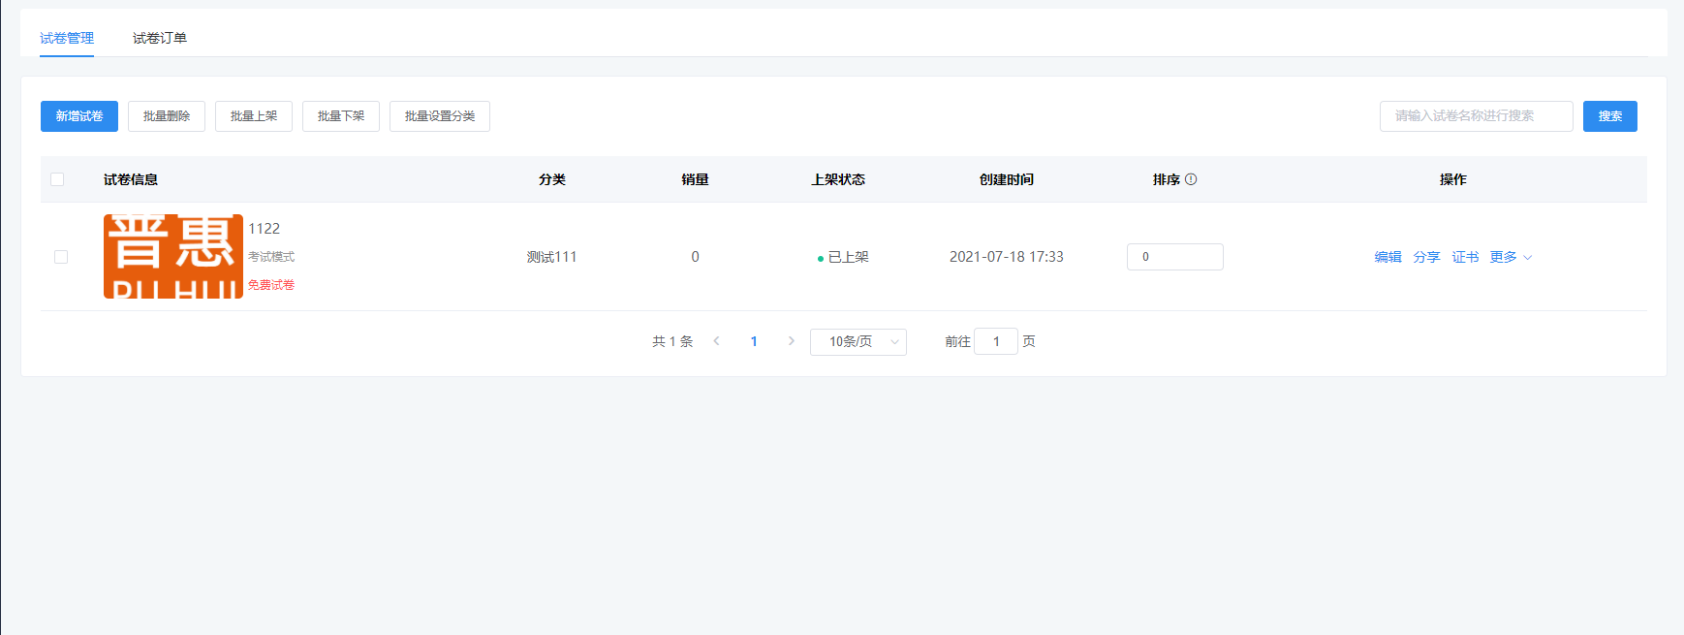Open 编辑 for exam 1122
Image resolution: width=1684 pixels, height=635 pixels.
[1388, 257]
